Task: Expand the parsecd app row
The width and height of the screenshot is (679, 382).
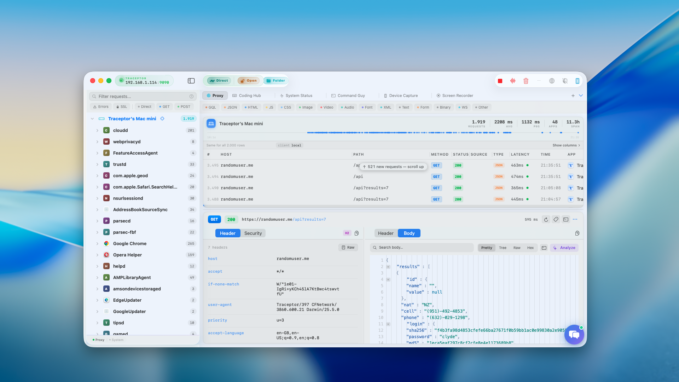Action: (x=97, y=221)
